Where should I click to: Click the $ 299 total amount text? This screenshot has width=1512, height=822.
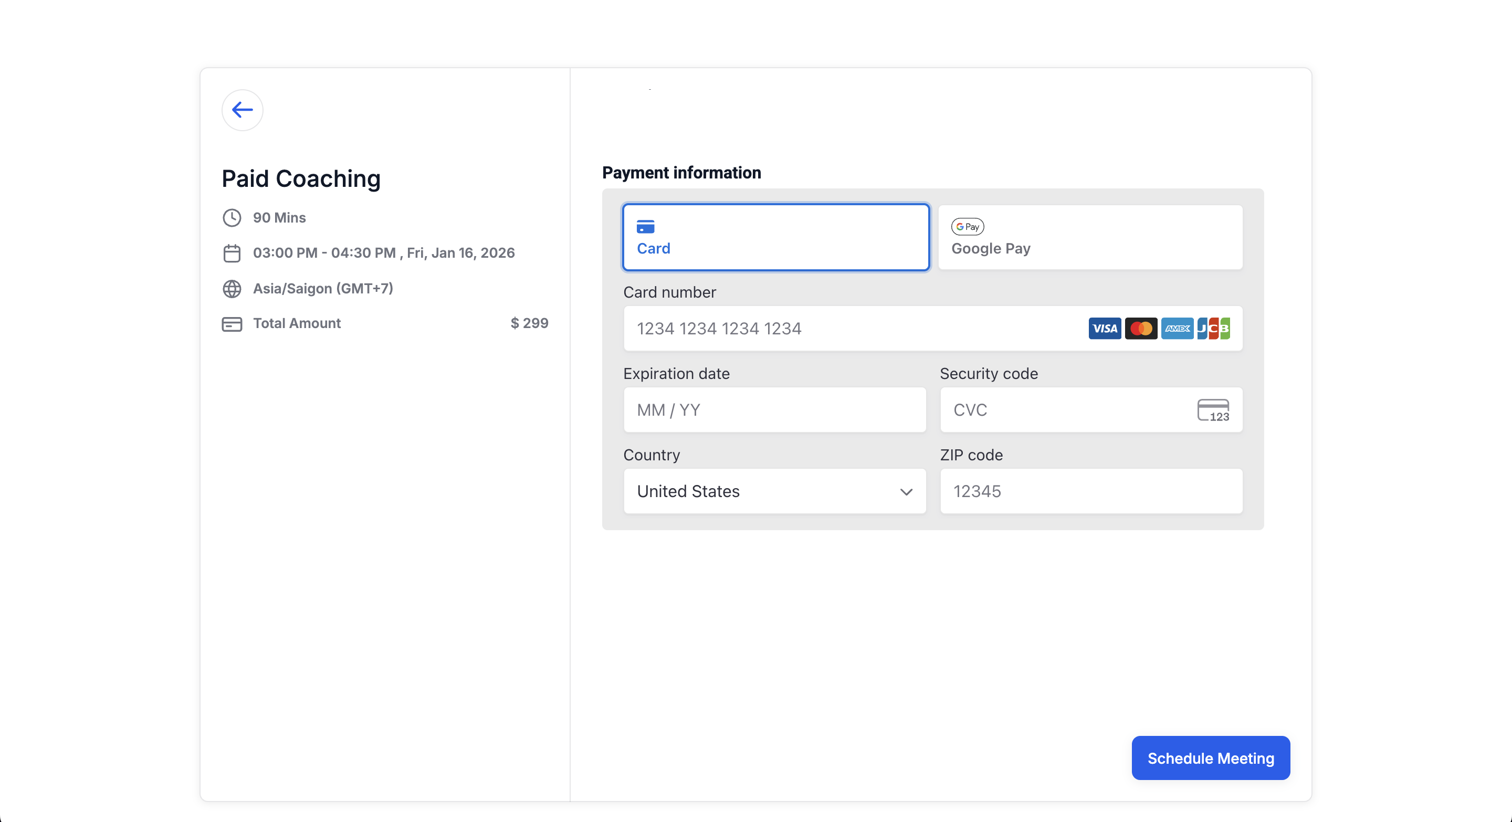[529, 323]
